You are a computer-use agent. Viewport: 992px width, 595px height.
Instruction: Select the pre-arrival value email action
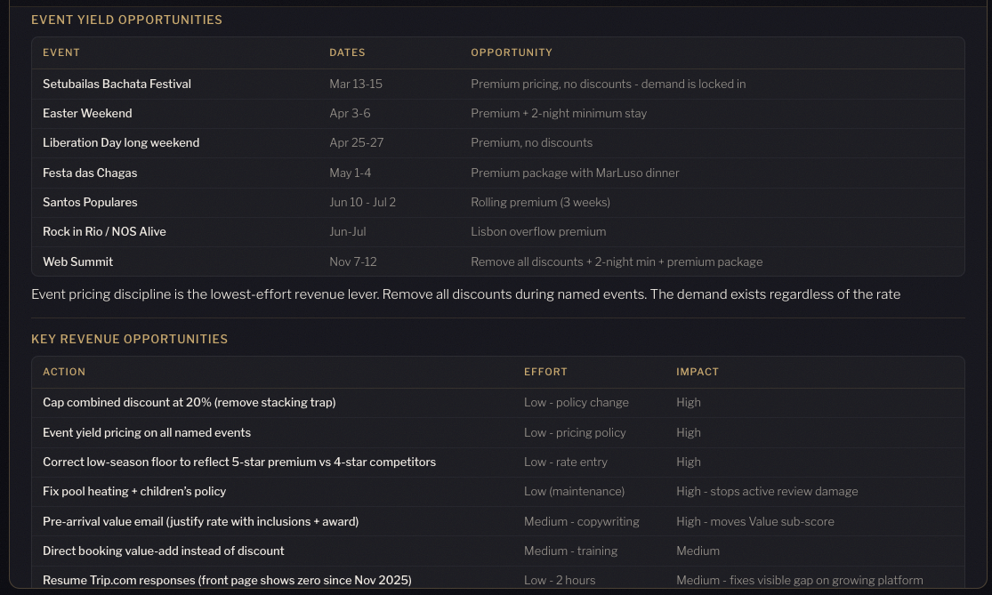click(x=200, y=521)
